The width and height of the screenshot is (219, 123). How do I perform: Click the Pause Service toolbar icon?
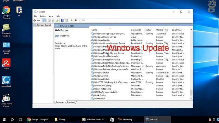(x=79, y=20)
